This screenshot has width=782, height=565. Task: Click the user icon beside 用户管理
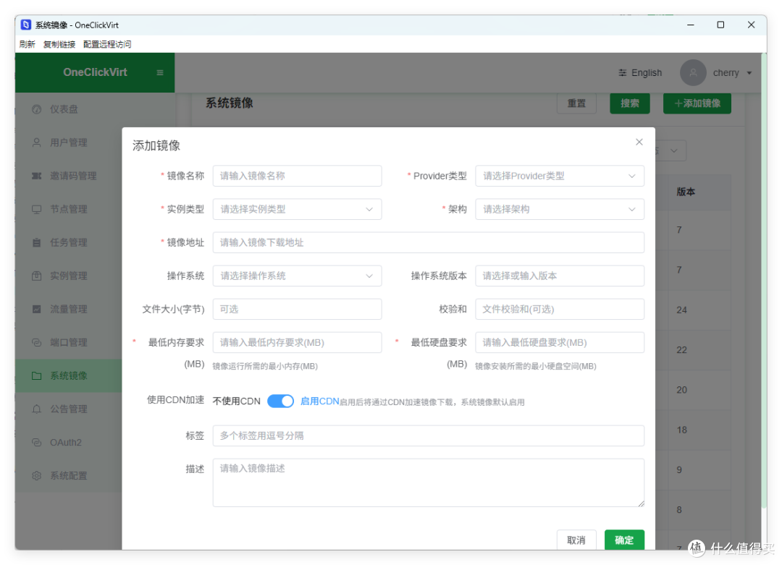36,143
